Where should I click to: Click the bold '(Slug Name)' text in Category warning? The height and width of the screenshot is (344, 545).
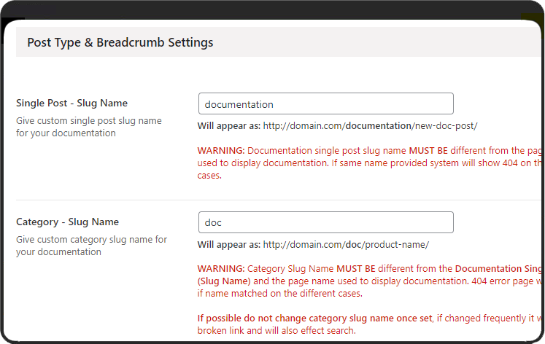pyautogui.click(x=224, y=281)
